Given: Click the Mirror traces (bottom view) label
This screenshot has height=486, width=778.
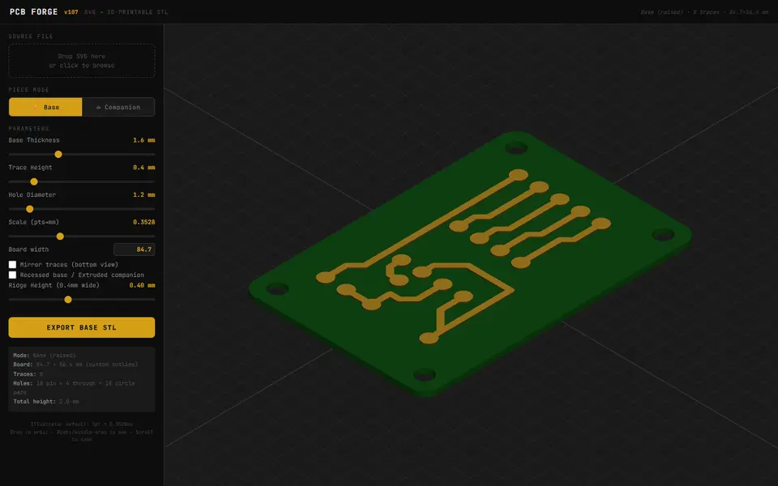Looking at the screenshot, I should coord(69,264).
